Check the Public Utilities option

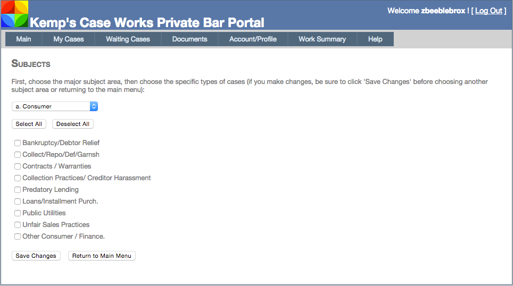tap(18, 213)
